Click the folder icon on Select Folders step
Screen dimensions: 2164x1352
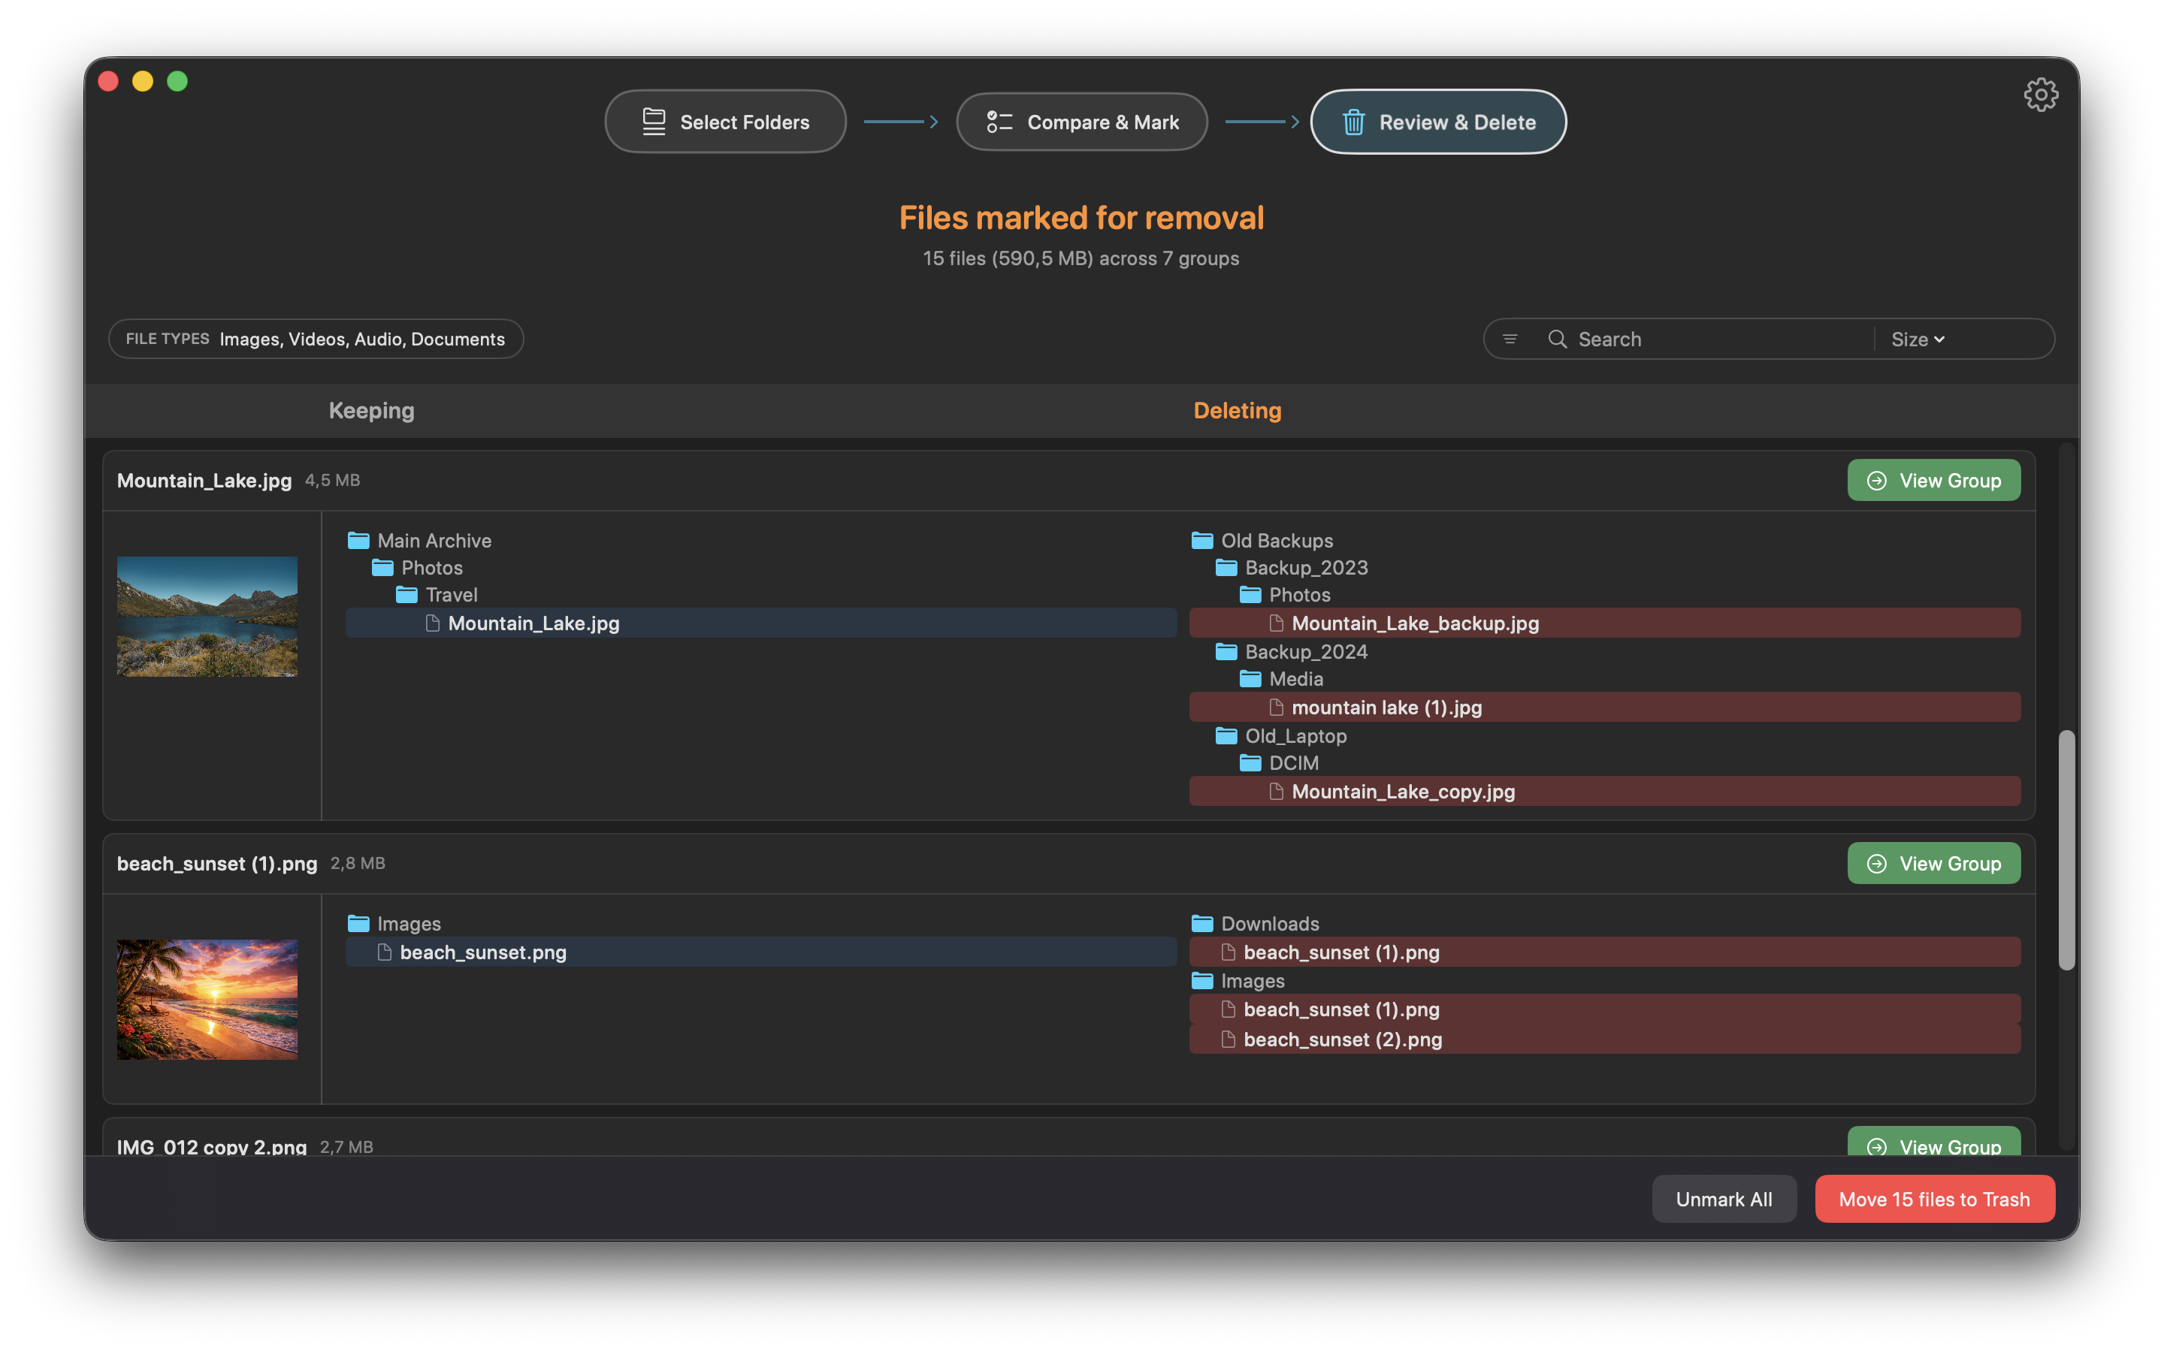point(654,122)
